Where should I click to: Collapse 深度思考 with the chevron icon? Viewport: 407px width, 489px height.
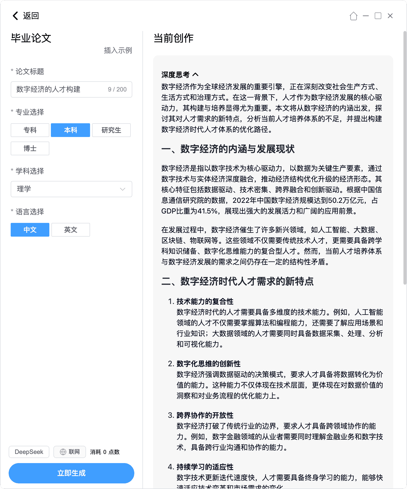click(x=195, y=74)
